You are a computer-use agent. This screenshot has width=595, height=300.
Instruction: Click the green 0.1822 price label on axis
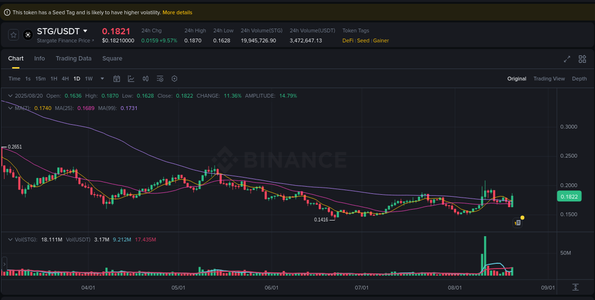[569, 196]
